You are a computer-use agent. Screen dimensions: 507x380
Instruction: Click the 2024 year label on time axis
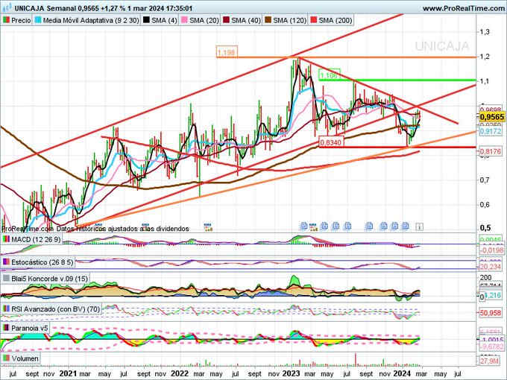(x=402, y=373)
